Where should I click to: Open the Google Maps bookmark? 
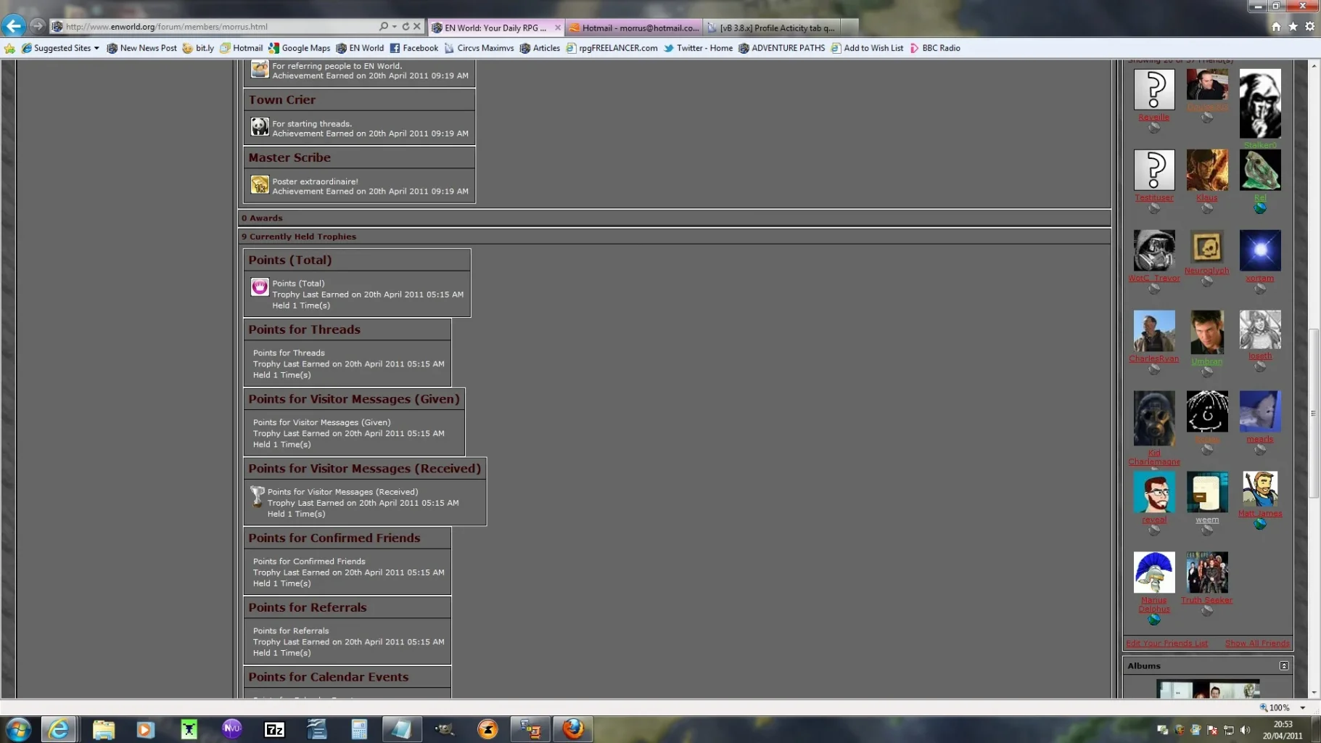point(300,48)
